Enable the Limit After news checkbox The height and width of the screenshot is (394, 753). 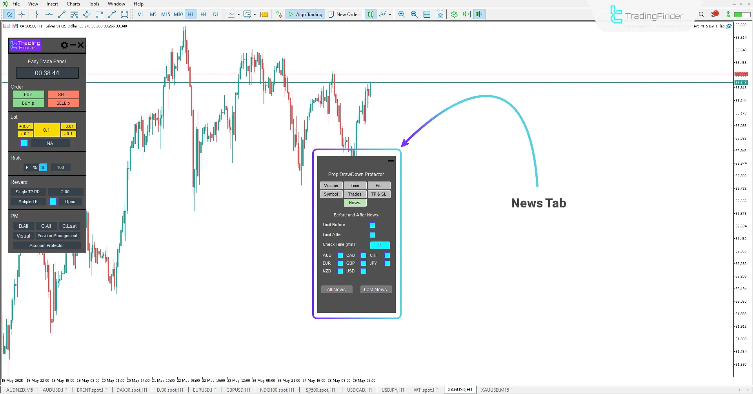[x=372, y=235]
